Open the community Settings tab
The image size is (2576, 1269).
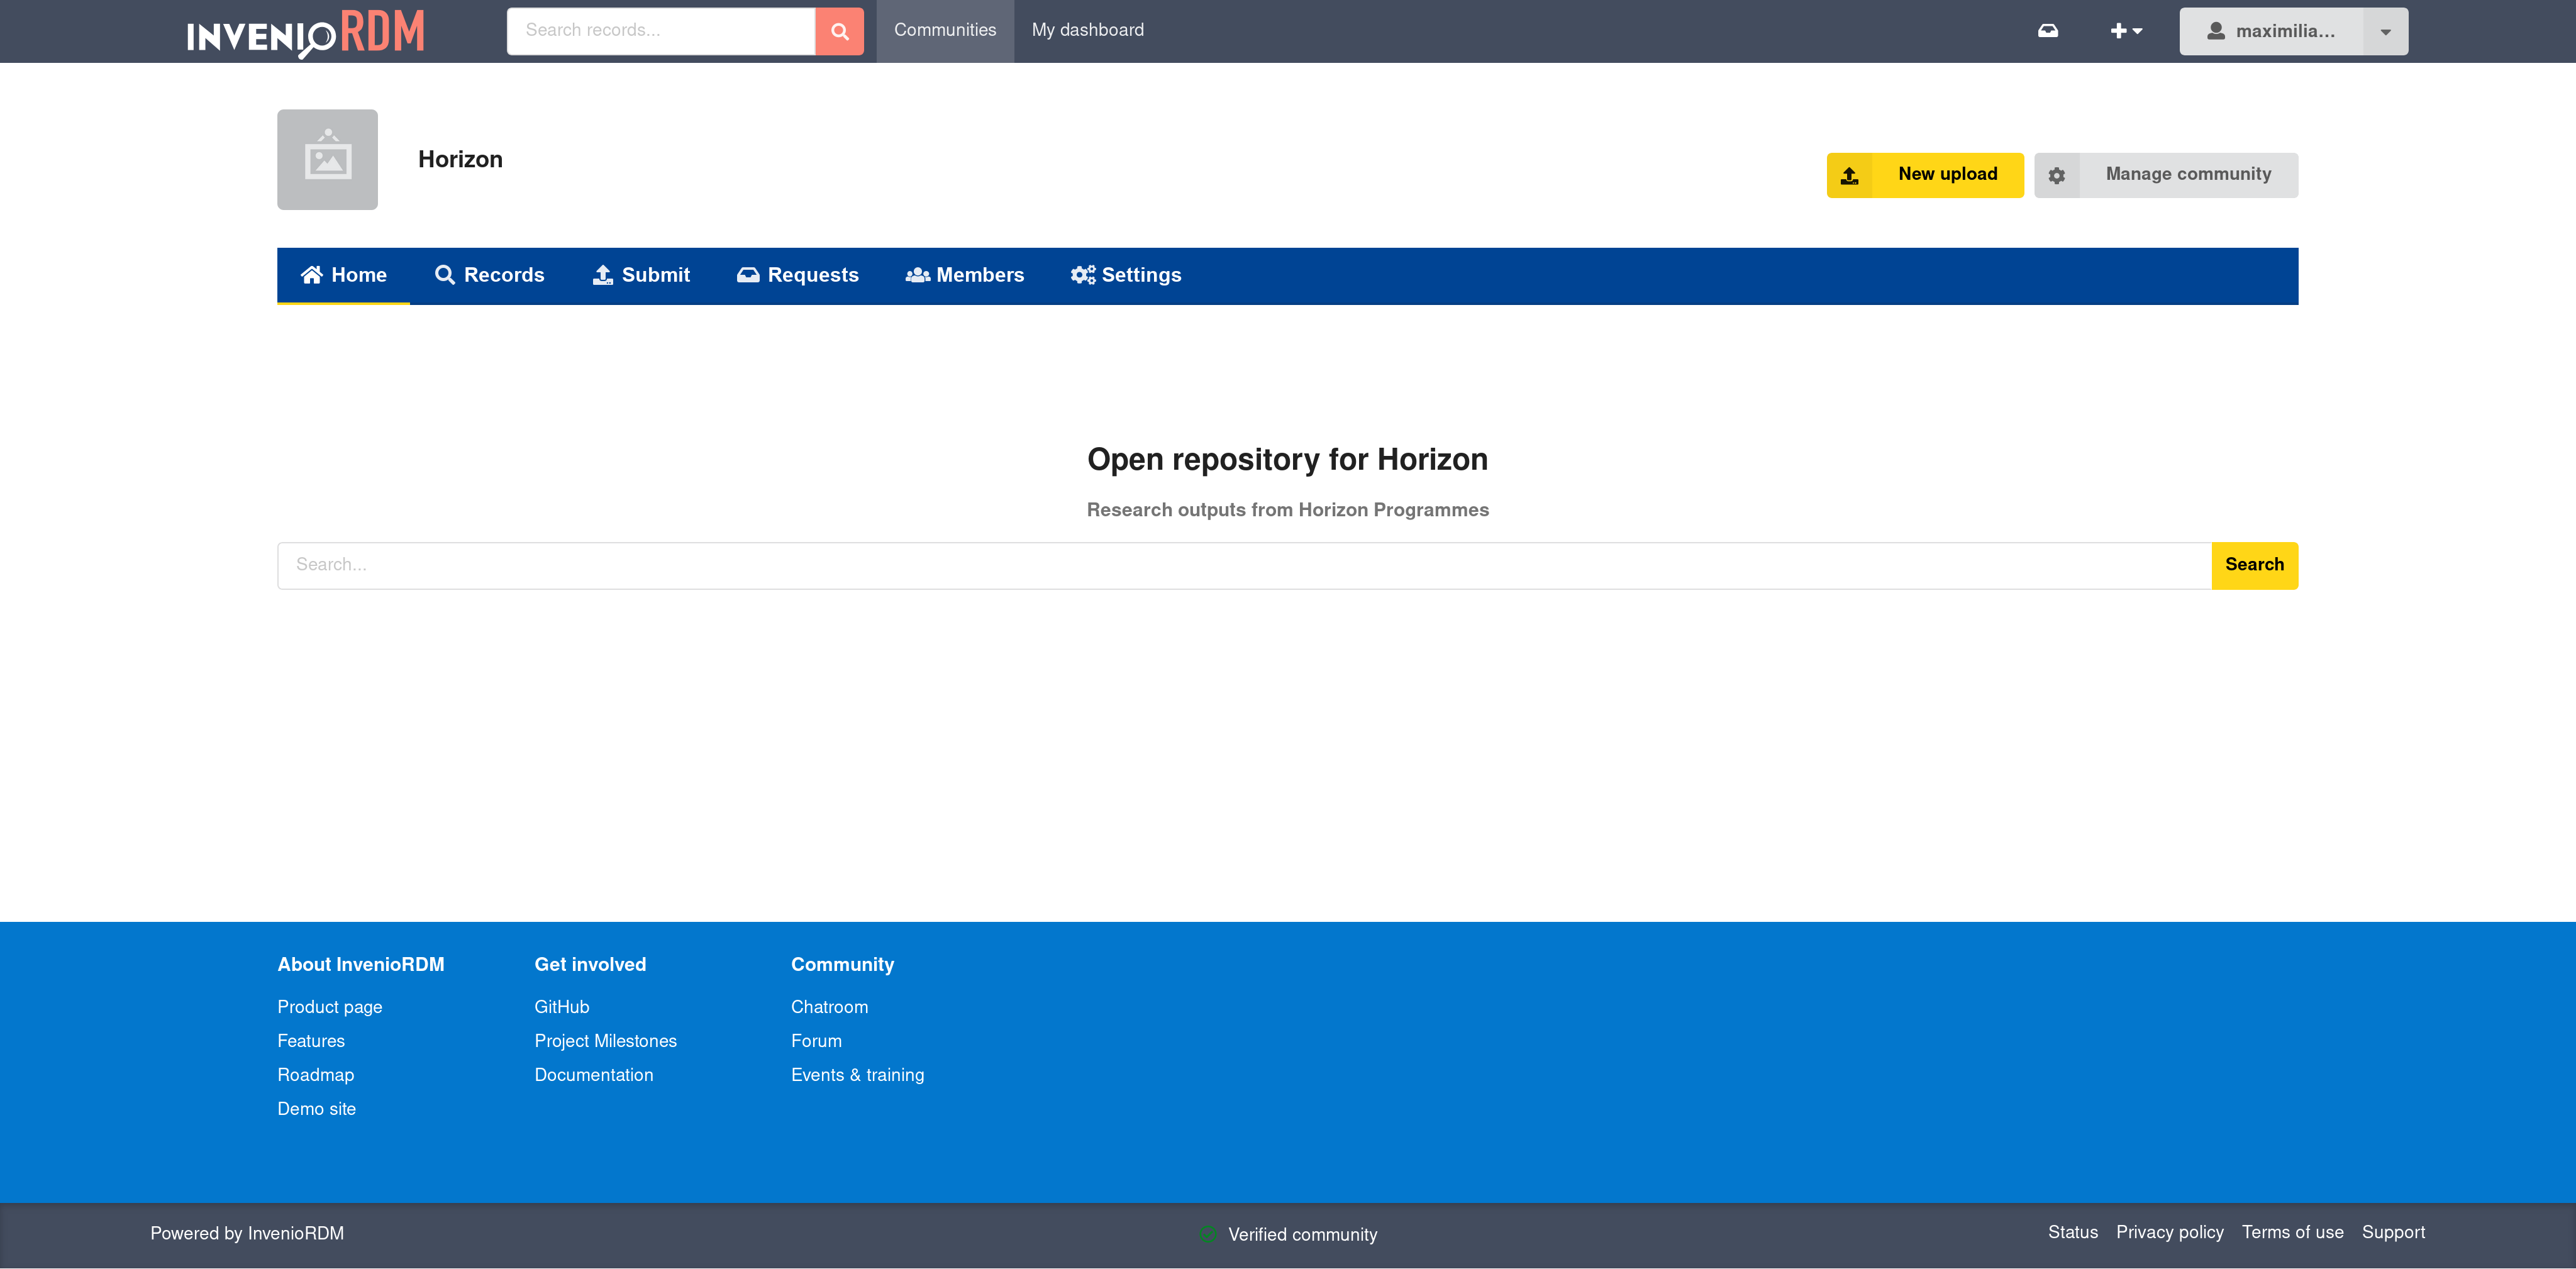point(1126,275)
